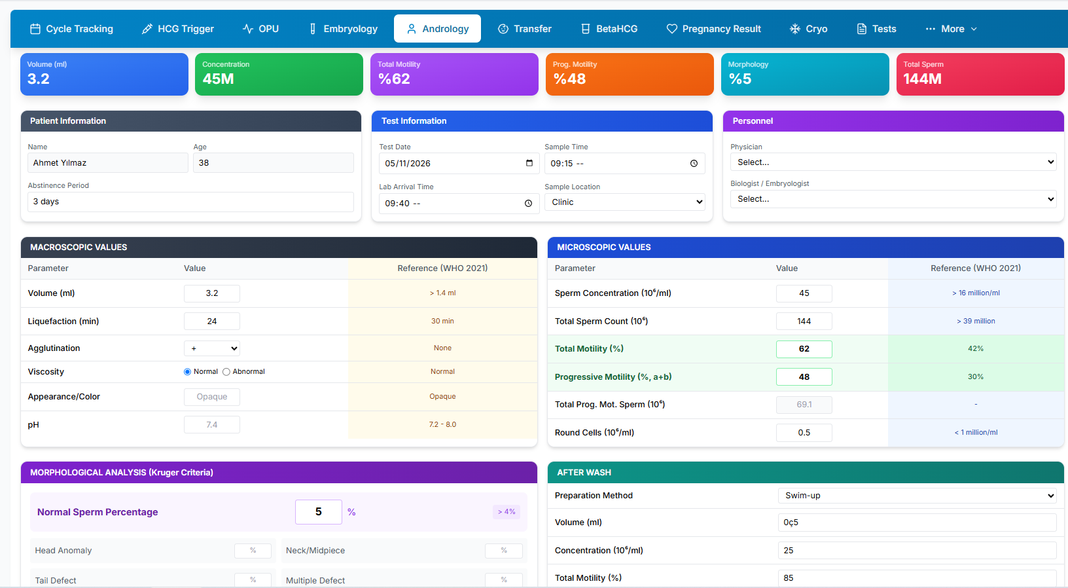Click the Pregnancy Result heart icon
The image size is (1068, 588).
(672, 29)
